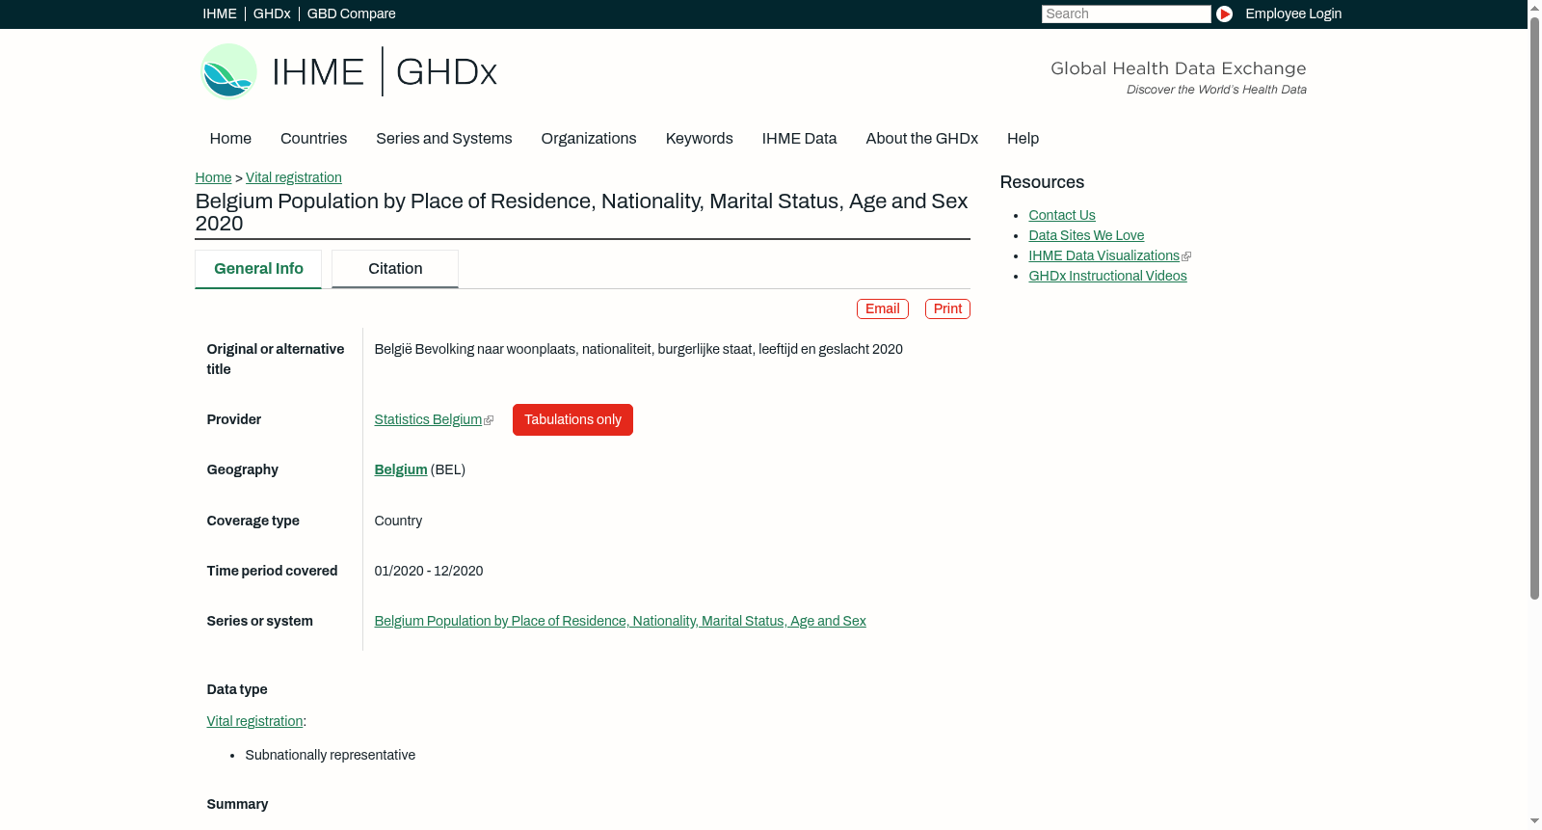
Task: Open the Help menu item
Action: coord(1024,139)
